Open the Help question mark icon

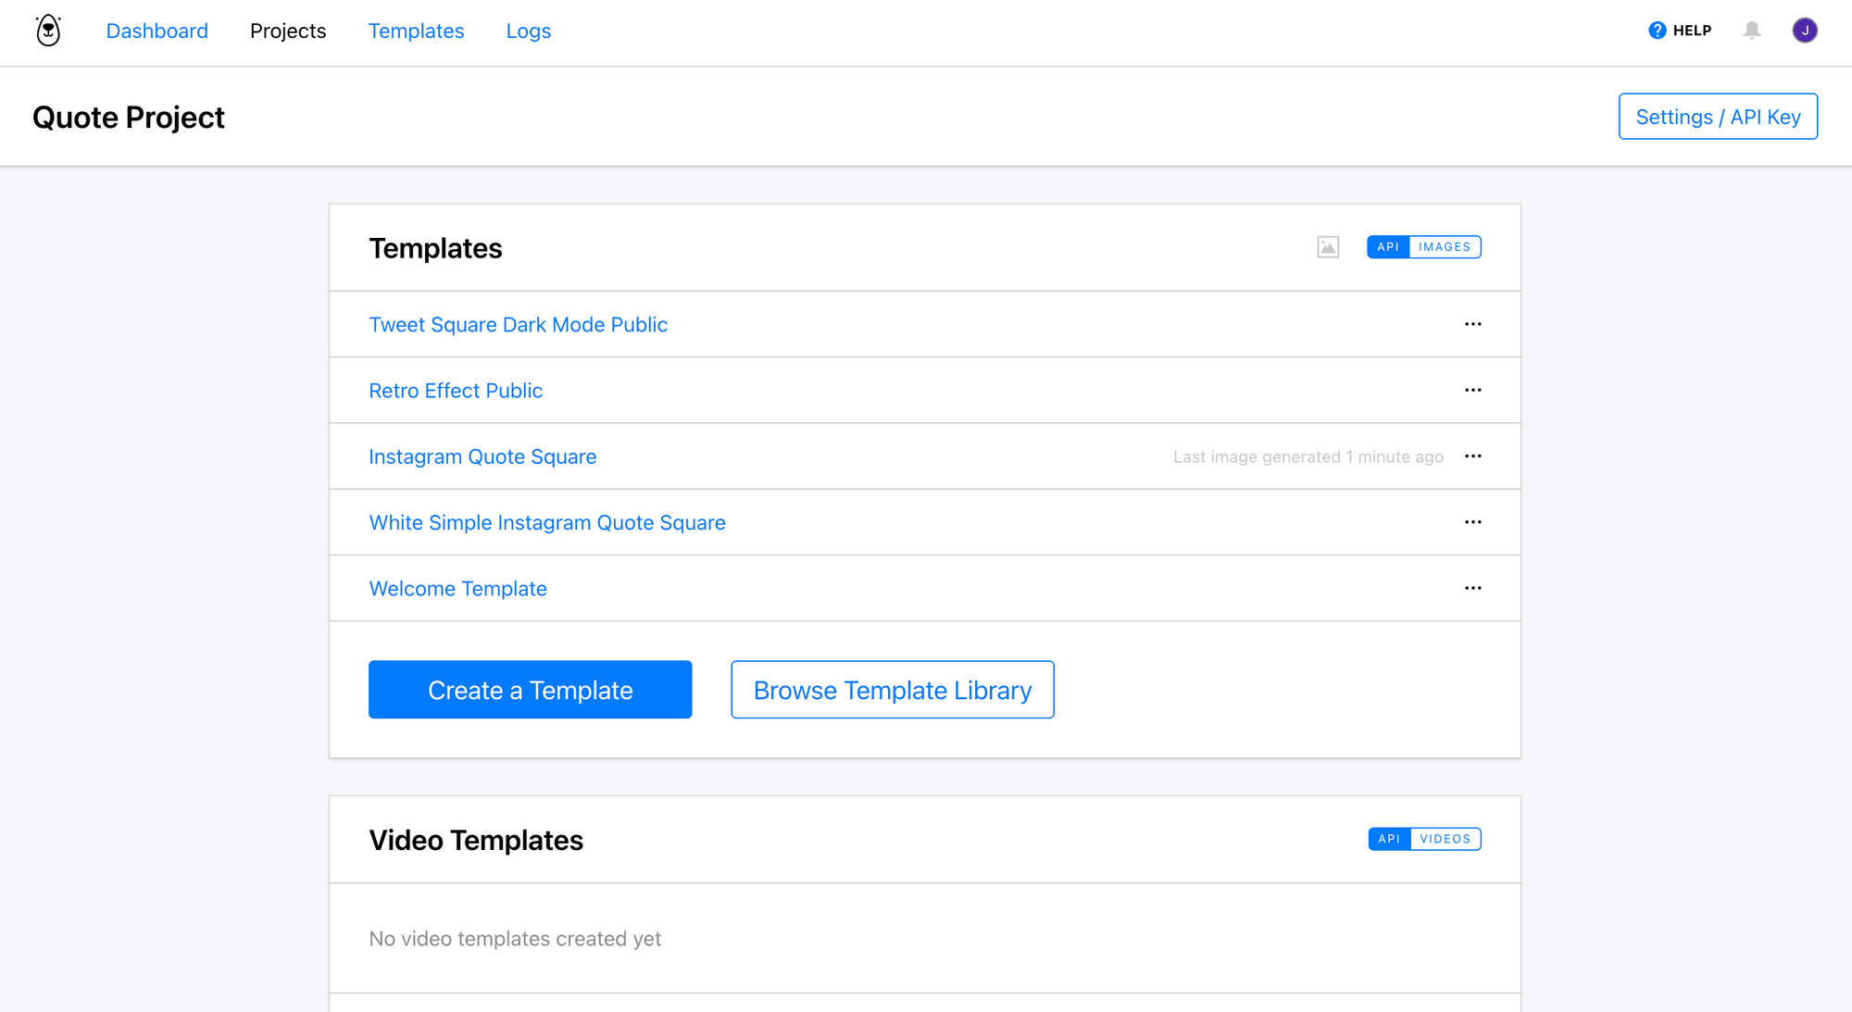pyautogui.click(x=1655, y=30)
